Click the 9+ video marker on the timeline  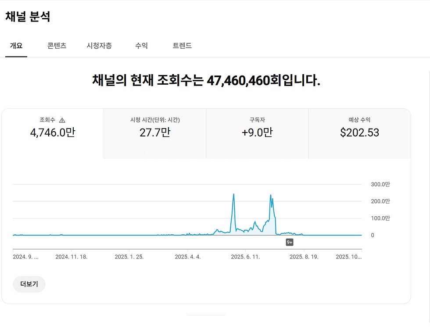coord(290,242)
